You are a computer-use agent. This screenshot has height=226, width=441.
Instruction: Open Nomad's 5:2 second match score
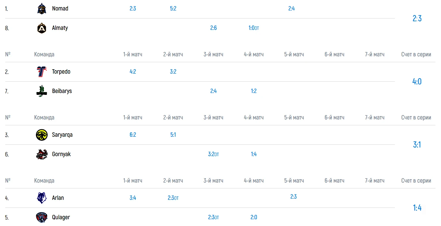(x=173, y=9)
